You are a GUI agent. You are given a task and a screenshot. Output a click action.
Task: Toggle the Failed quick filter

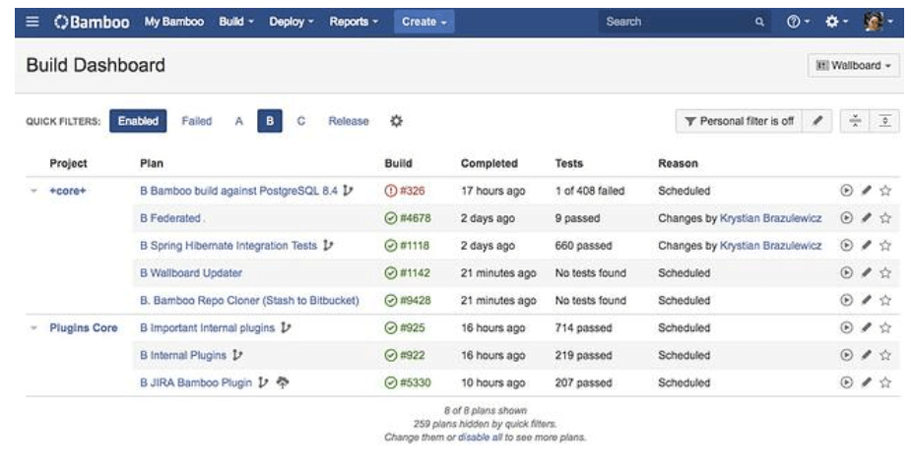[197, 121]
